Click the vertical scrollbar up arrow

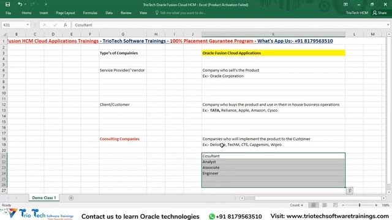[389, 34]
